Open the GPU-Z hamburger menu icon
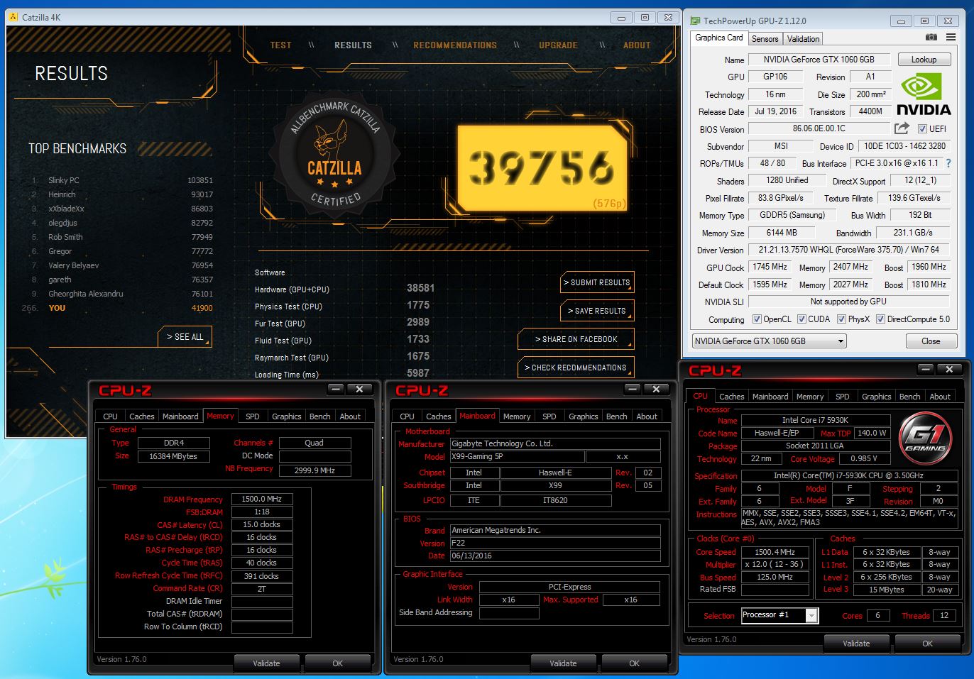The width and height of the screenshot is (974, 679). pyautogui.click(x=951, y=38)
